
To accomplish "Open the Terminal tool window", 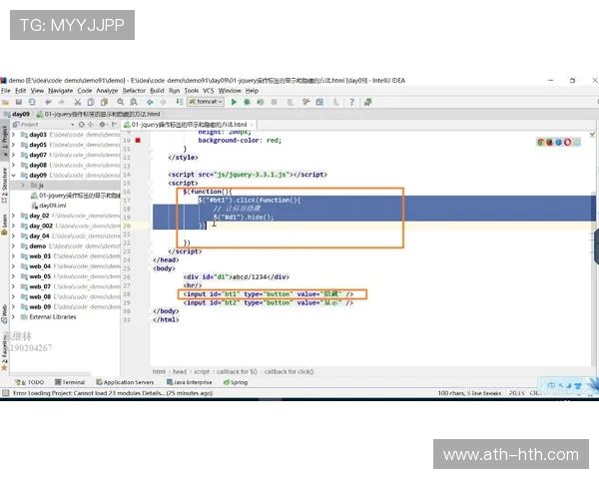I will click(x=73, y=381).
